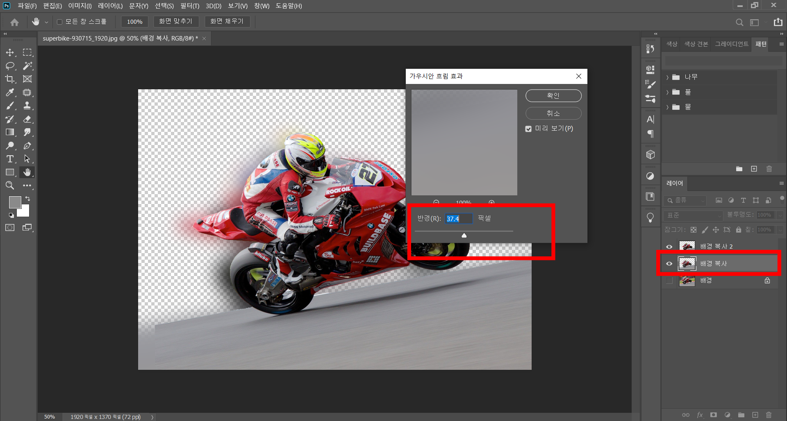Toggle lock position icon
Screen dimensions: 787x421
coord(716,230)
